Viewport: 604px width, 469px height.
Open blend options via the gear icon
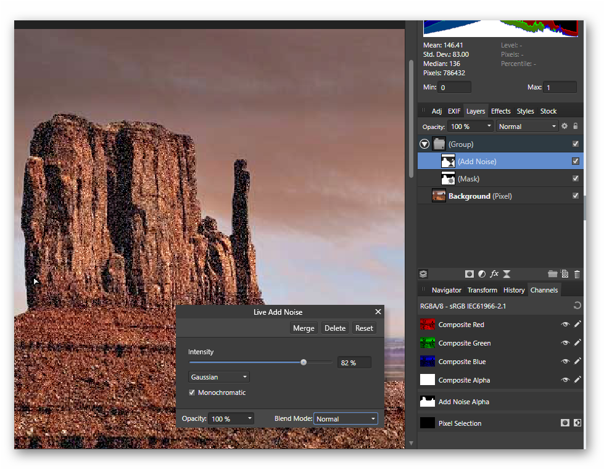(x=564, y=126)
